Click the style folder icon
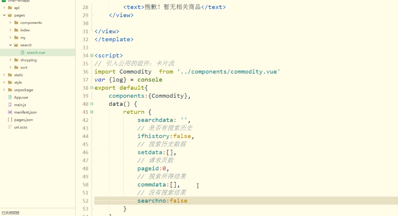 pyautogui.click(x=10, y=82)
